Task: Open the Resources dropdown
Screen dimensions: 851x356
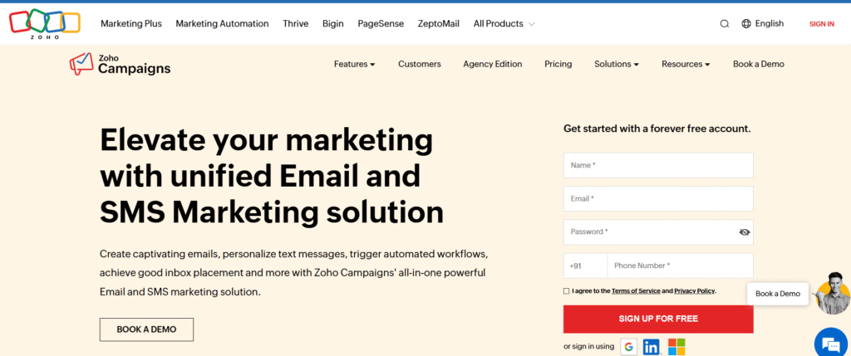Action: pyautogui.click(x=686, y=64)
